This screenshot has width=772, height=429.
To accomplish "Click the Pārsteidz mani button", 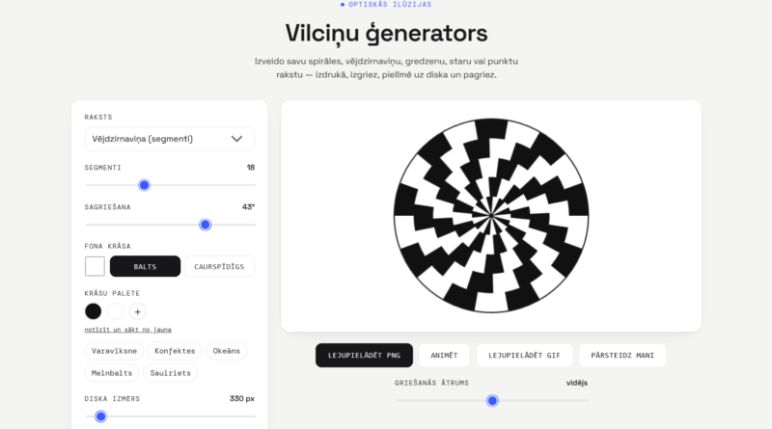I will [x=622, y=355].
